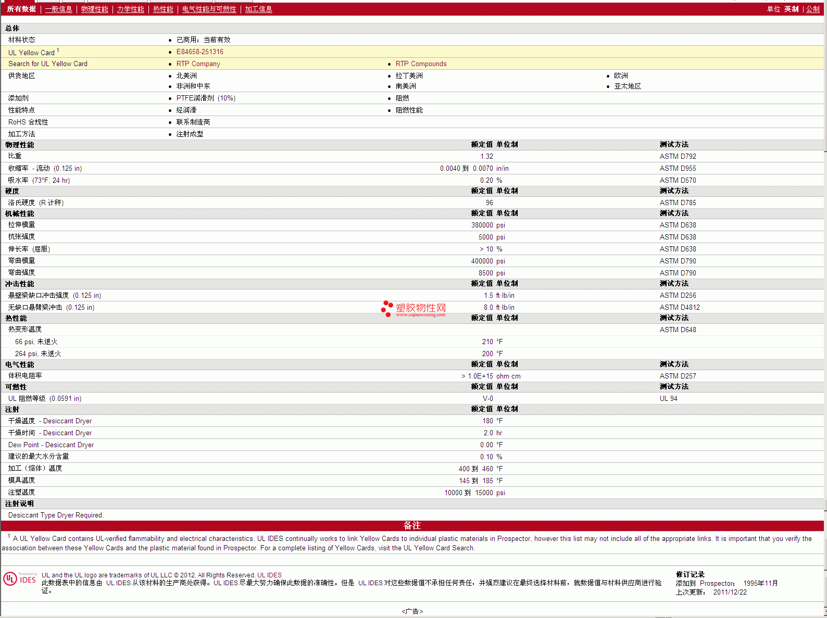Open the 电气性能与可燃性 tab
Viewport: 827px width, 618px height.
[x=209, y=9]
